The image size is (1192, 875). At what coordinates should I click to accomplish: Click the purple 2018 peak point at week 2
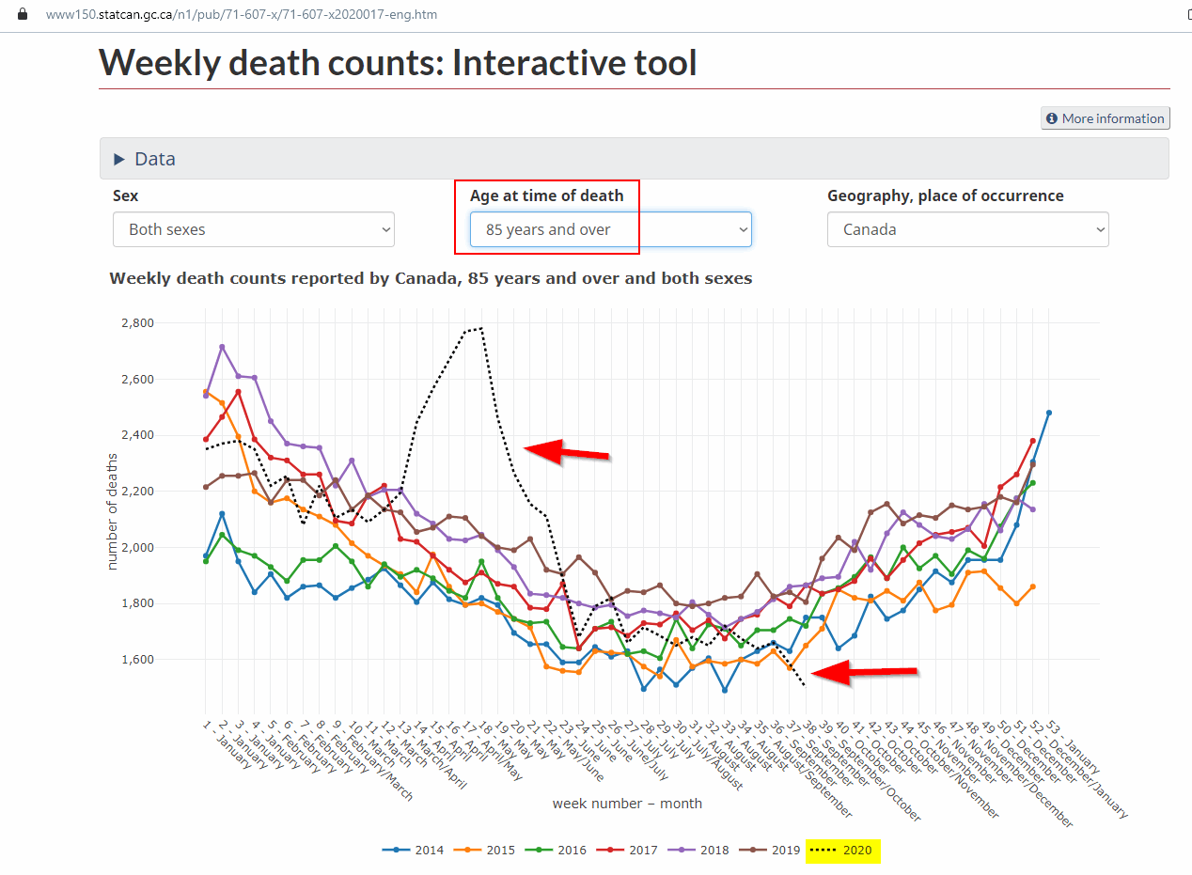coord(222,347)
